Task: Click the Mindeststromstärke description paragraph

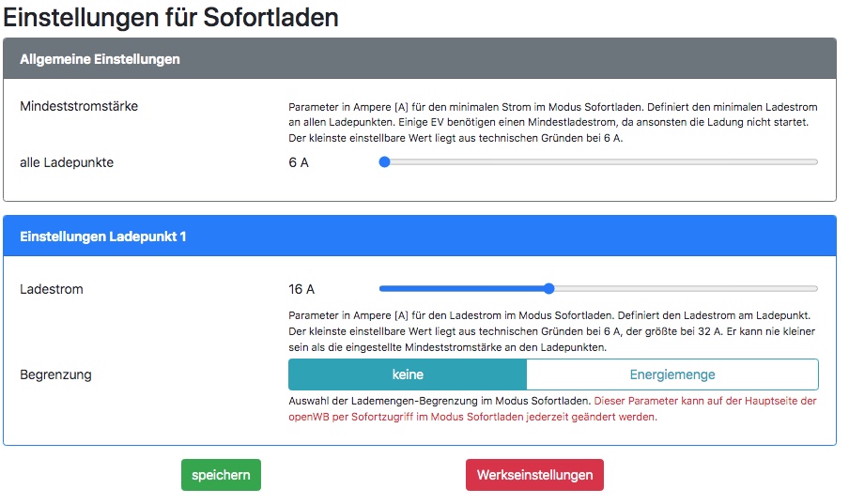Action: point(552,122)
